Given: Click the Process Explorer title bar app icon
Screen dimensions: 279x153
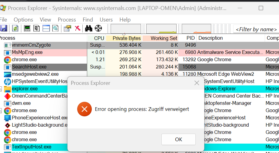Looking at the screenshot, I should tap(2, 8).
